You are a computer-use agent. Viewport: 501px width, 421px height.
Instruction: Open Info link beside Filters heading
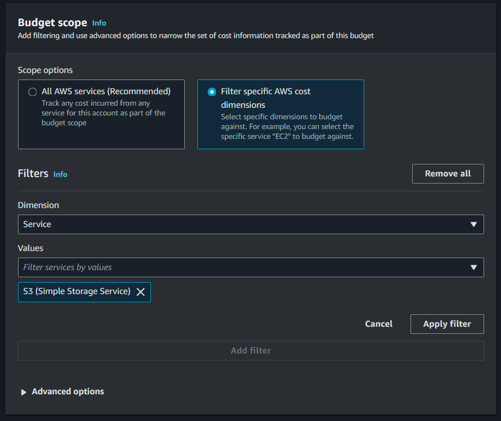tap(61, 174)
